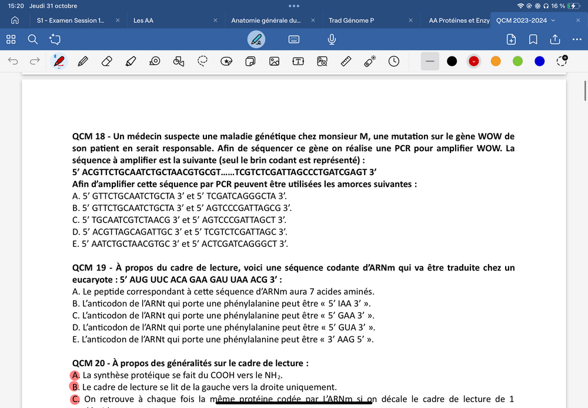Viewport: 588px width, 408px height.
Task: Toggle pen handwriting input mode
Action: [256, 39]
